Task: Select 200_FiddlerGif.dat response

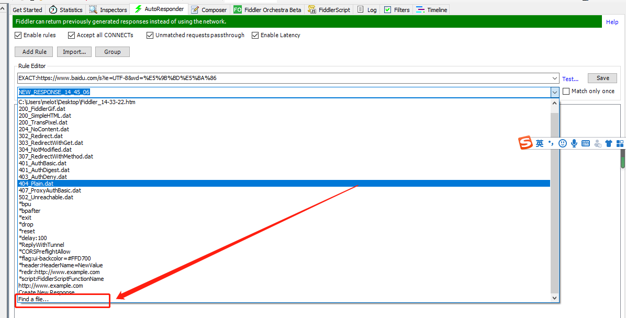Action: tap(284, 109)
